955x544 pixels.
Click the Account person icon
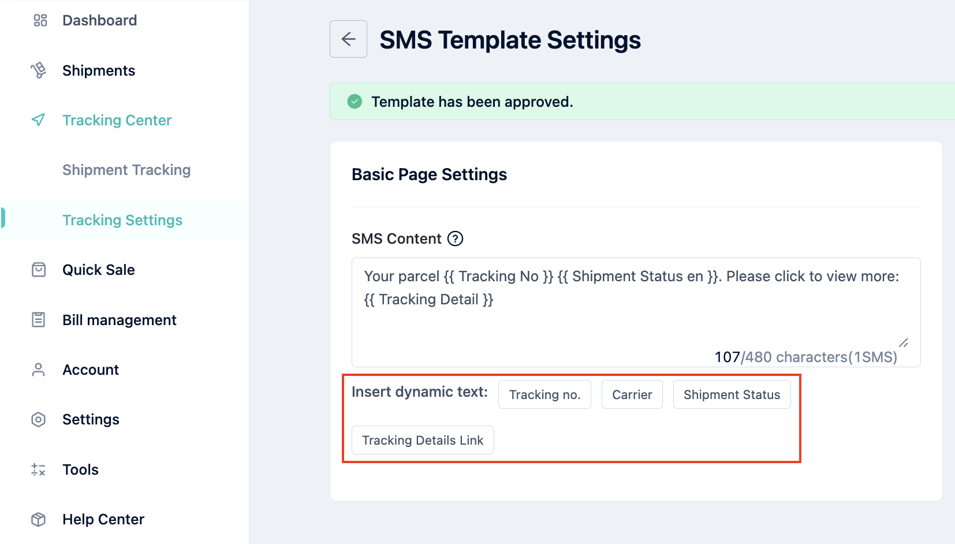pyautogui.click(x=39, y=370)
